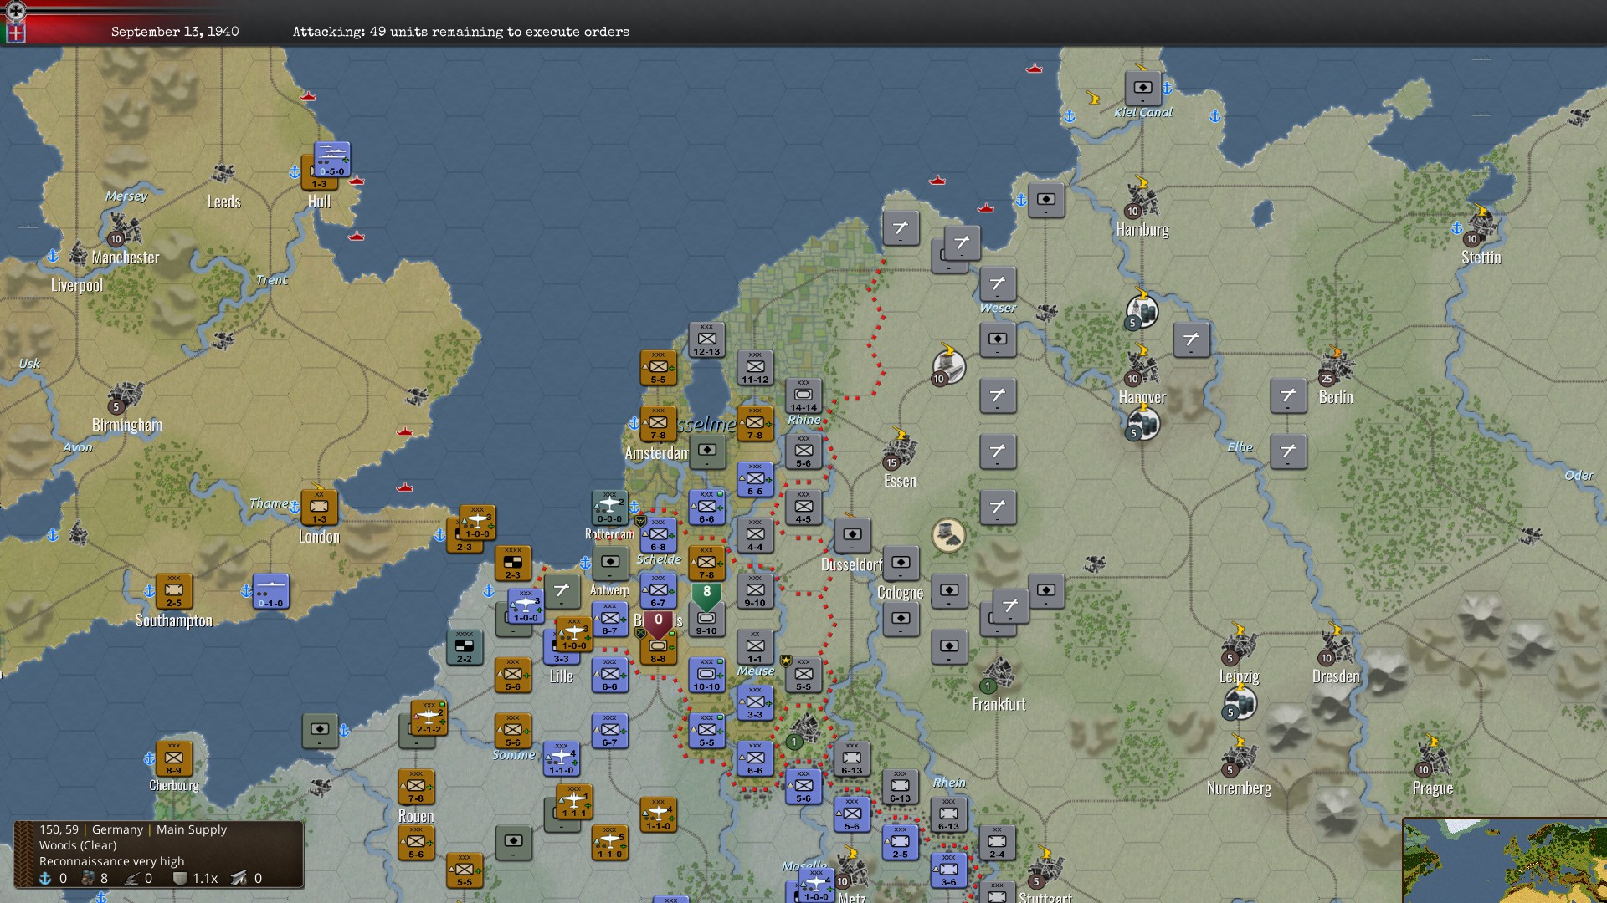The image size is (1607, 903).
Task: Select the grey 2-4 infantry division
Action: click(x=997, y=843)
